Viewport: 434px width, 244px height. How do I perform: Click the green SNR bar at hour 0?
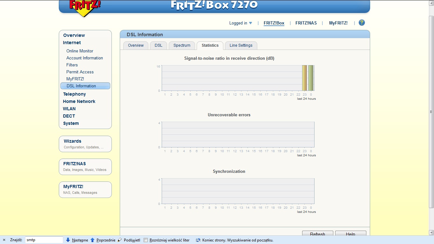[311, 78]
